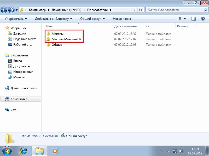The height and width of the screenshot is (156, 209).
Task: Select Локальный диск (D:) in address path
Action: tap(66, 10)
